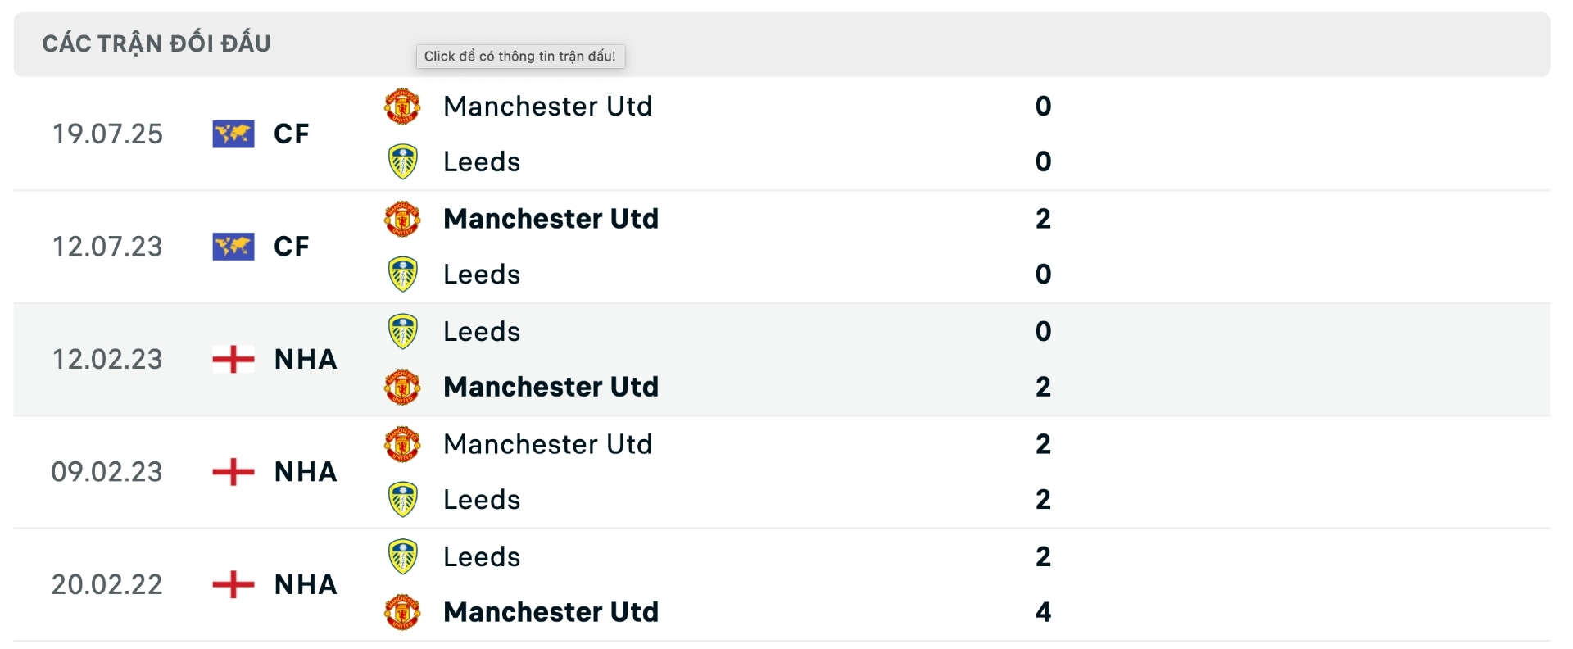Click the England flag beside the 12.02.23 match

point(233,359)
